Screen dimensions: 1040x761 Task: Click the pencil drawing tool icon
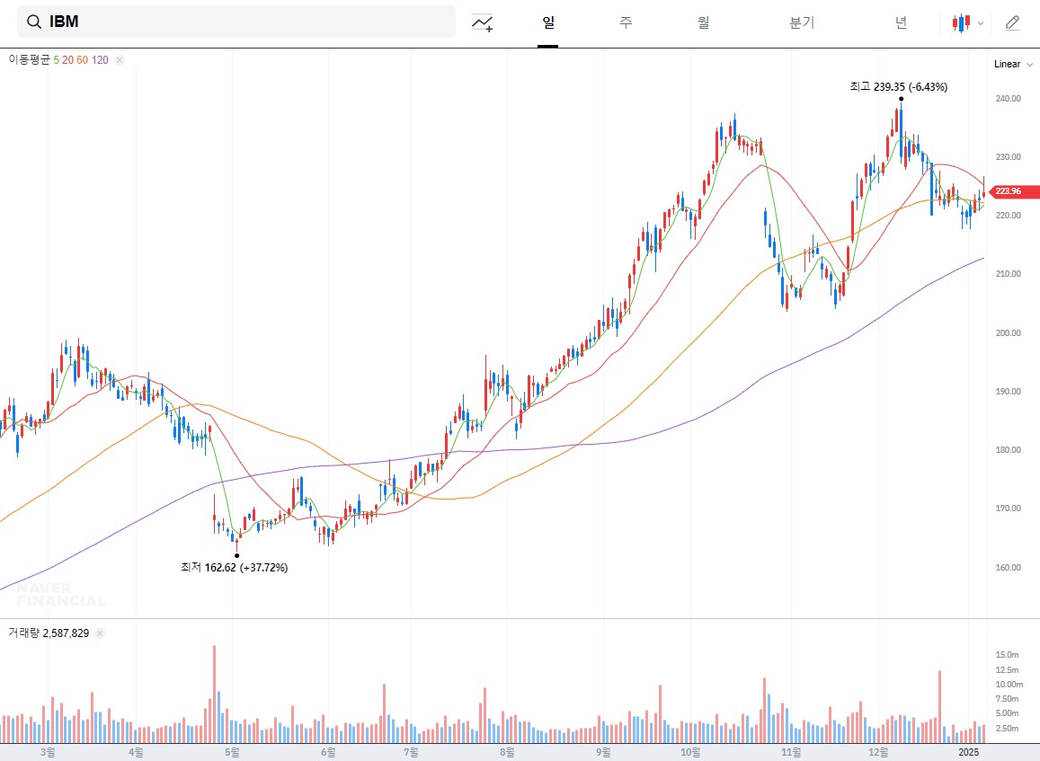coord(1012,23)
